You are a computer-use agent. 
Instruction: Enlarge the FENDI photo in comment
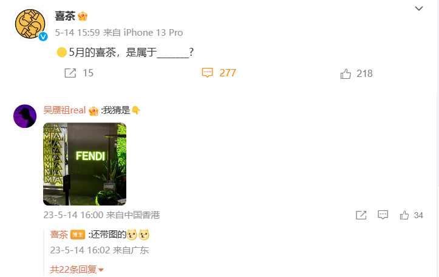(84, 164)
